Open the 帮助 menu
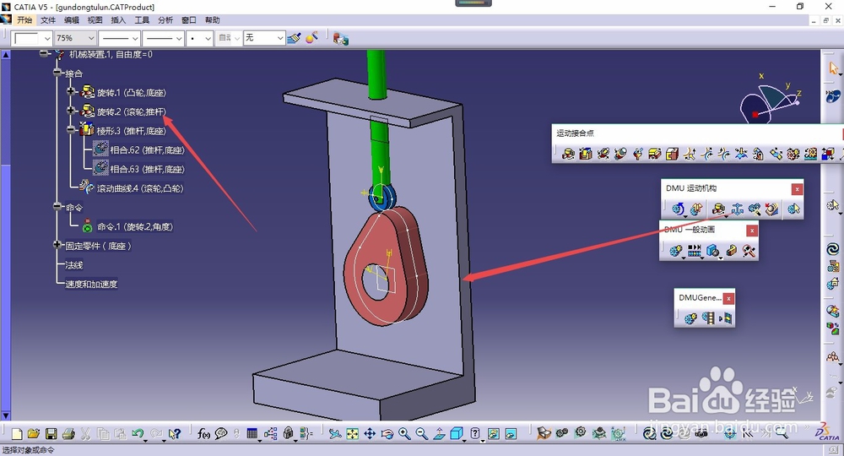Image resolution: width=844 pixels, height=456 pixels. pyautogui.click(x=212, y=20)
